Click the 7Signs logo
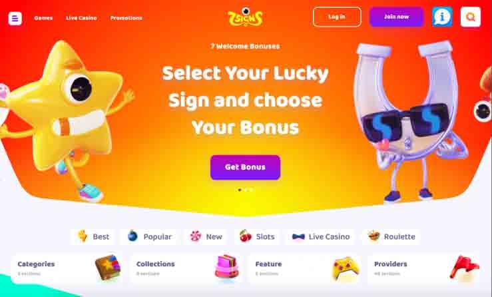The image size is (492, 297). point(245,17)
